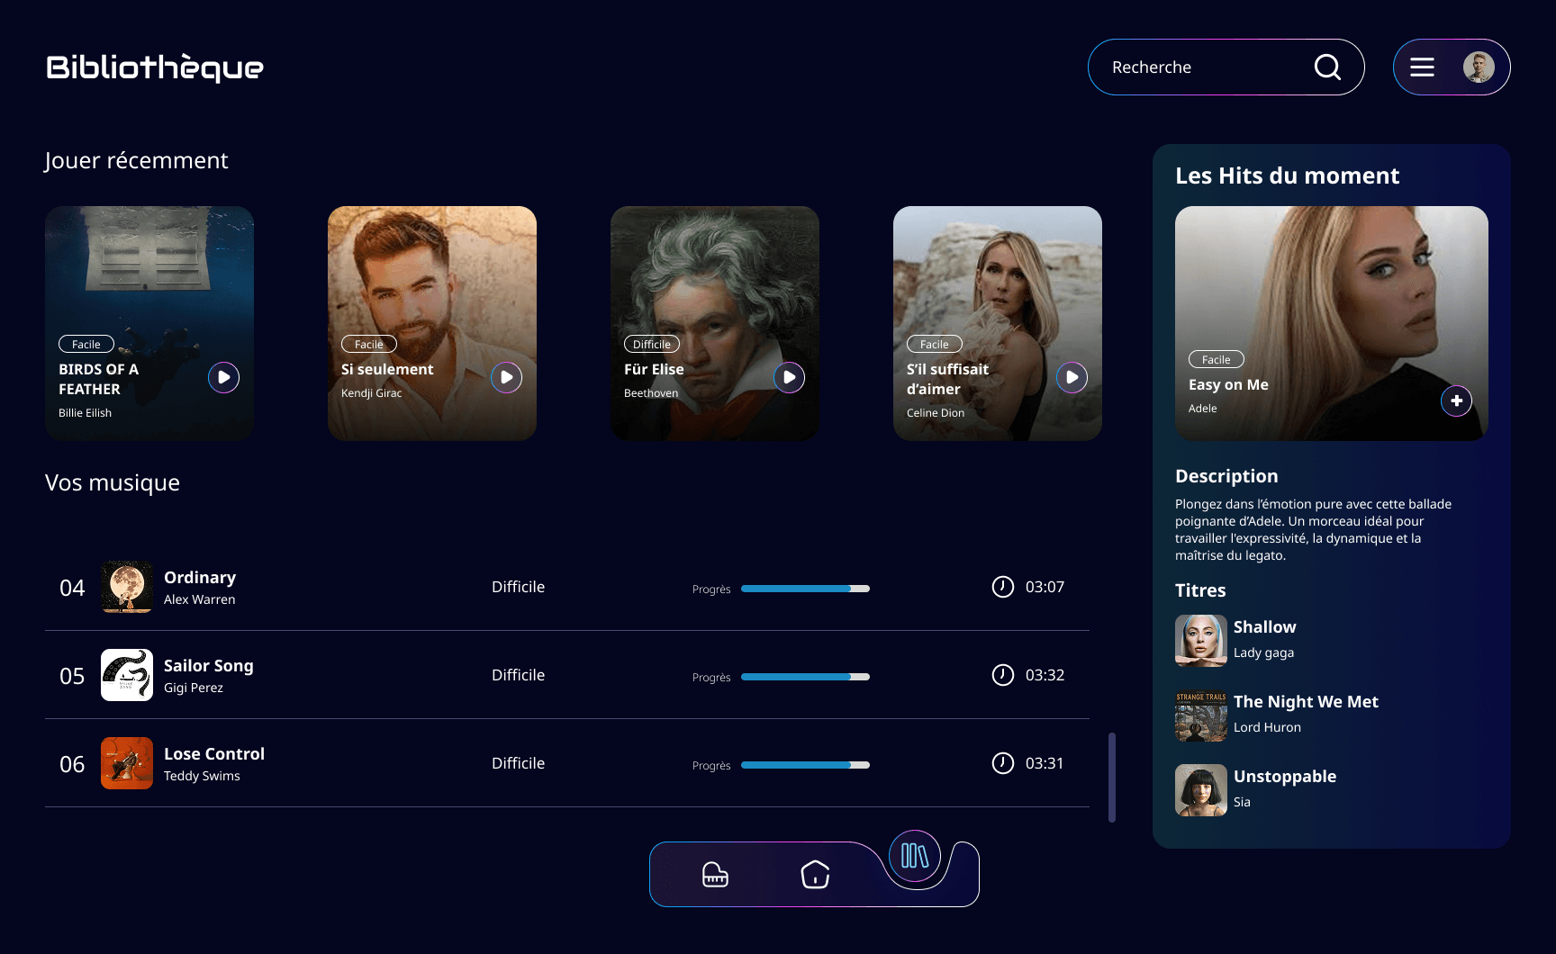Viewport: 1556px width, 954px height.
Task: Play BIRDS OF A FEATHER card
Action: (x=224, y=377)
